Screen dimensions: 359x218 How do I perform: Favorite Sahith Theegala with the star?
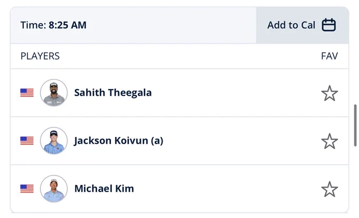(329, 93)
